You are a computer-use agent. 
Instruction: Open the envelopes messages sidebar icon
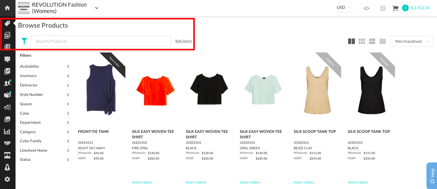pos(7,107)
